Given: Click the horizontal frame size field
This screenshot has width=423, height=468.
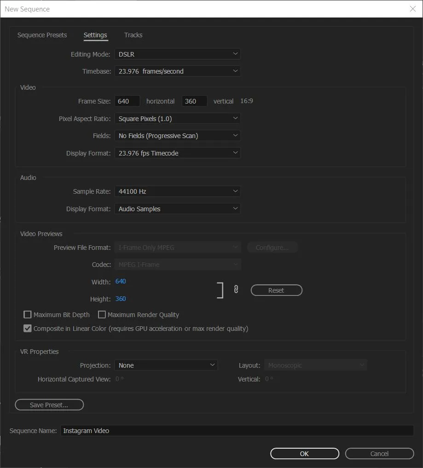Looking at the screenshot, I should pyautogui.click(x=127, y=101).
